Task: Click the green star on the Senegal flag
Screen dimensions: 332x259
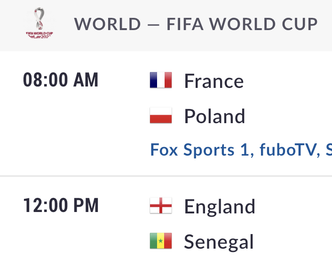Action: [161, 241]
